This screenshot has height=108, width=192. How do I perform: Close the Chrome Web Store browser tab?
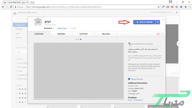(27, 2)
